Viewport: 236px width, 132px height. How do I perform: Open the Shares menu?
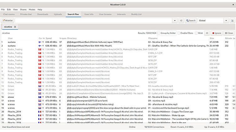[x=23, y=10]
